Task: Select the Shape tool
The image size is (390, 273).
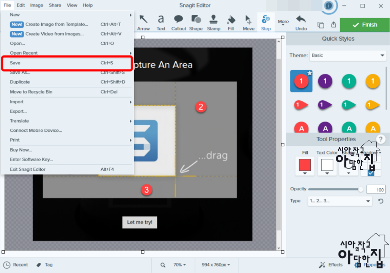Action: pos(196,23)
